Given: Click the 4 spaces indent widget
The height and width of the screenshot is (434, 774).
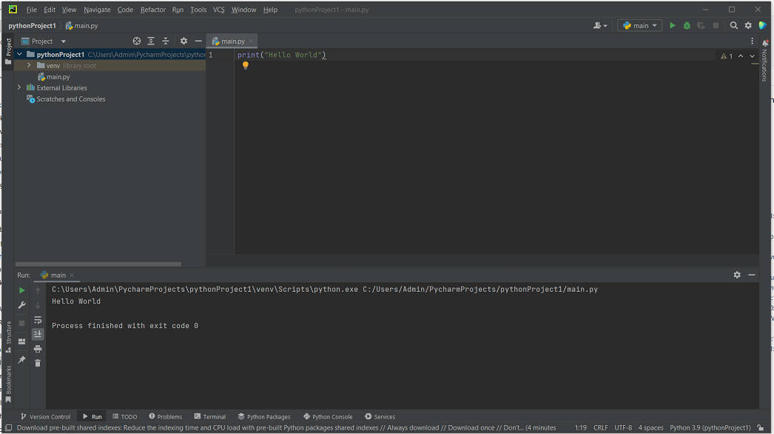Looking at the screenshot, I should pos(650,427).
